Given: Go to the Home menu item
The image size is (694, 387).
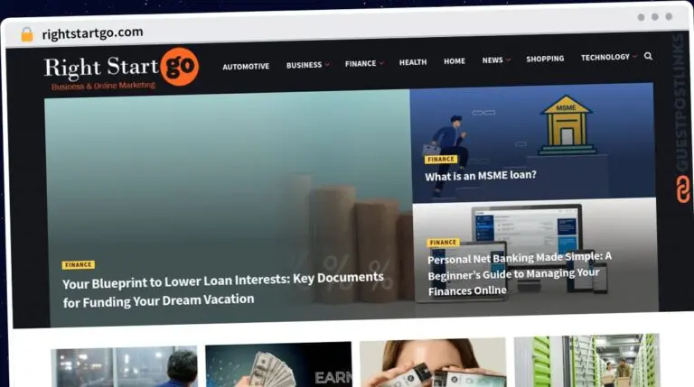Looking at the screenshot, I should [x=455, y=61].
